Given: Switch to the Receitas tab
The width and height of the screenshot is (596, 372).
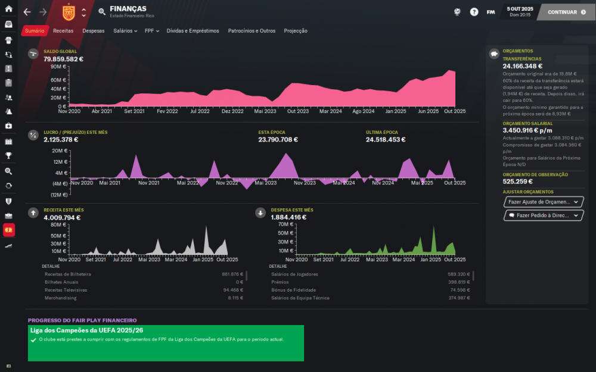Looking at the screenshot, I should (63, 31).
